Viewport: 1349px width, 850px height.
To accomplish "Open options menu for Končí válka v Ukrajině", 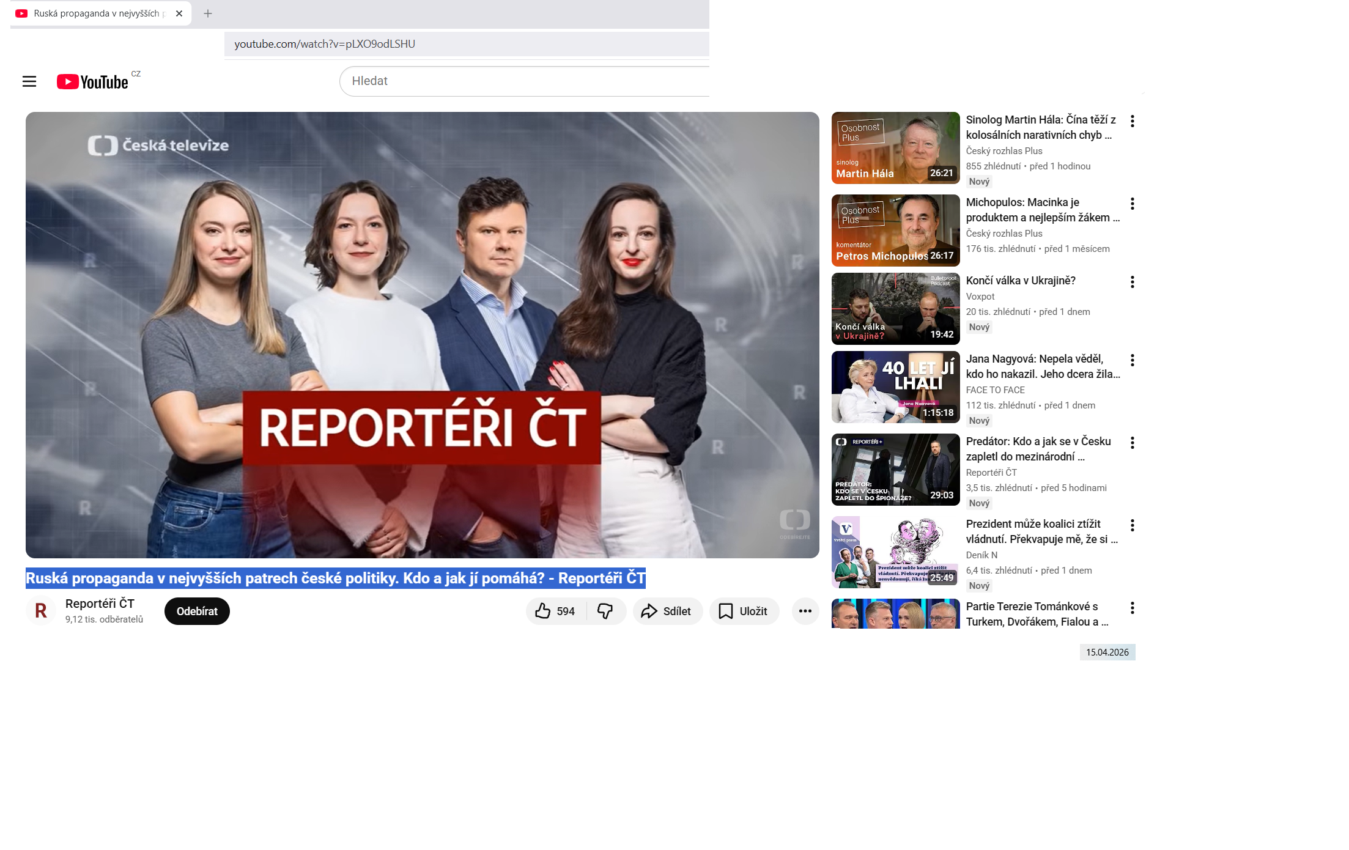I will point(1132,282).
